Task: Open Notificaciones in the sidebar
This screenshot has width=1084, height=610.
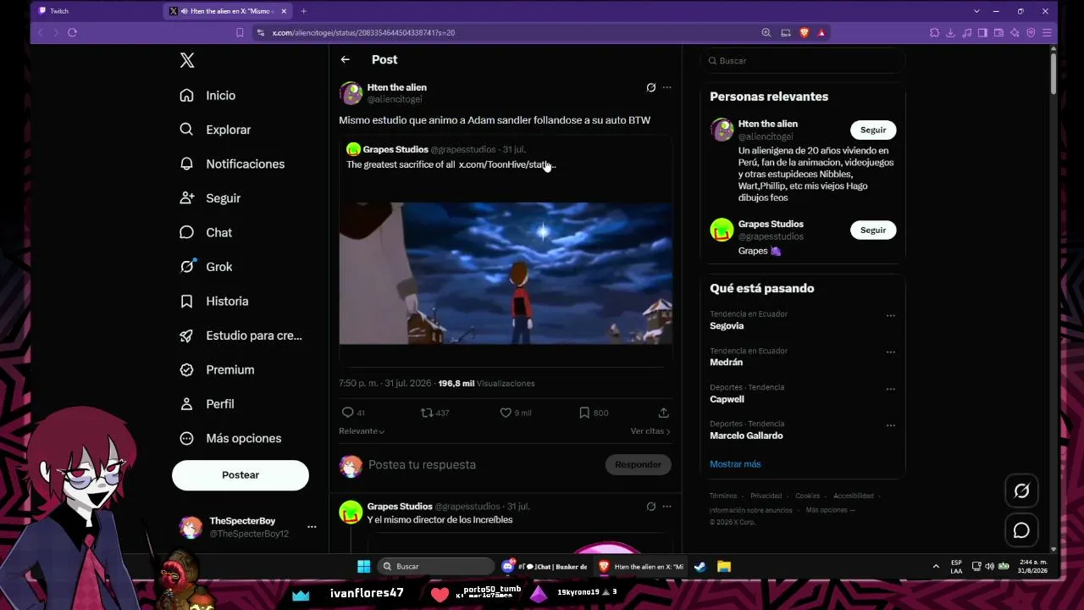Action: 232,164
